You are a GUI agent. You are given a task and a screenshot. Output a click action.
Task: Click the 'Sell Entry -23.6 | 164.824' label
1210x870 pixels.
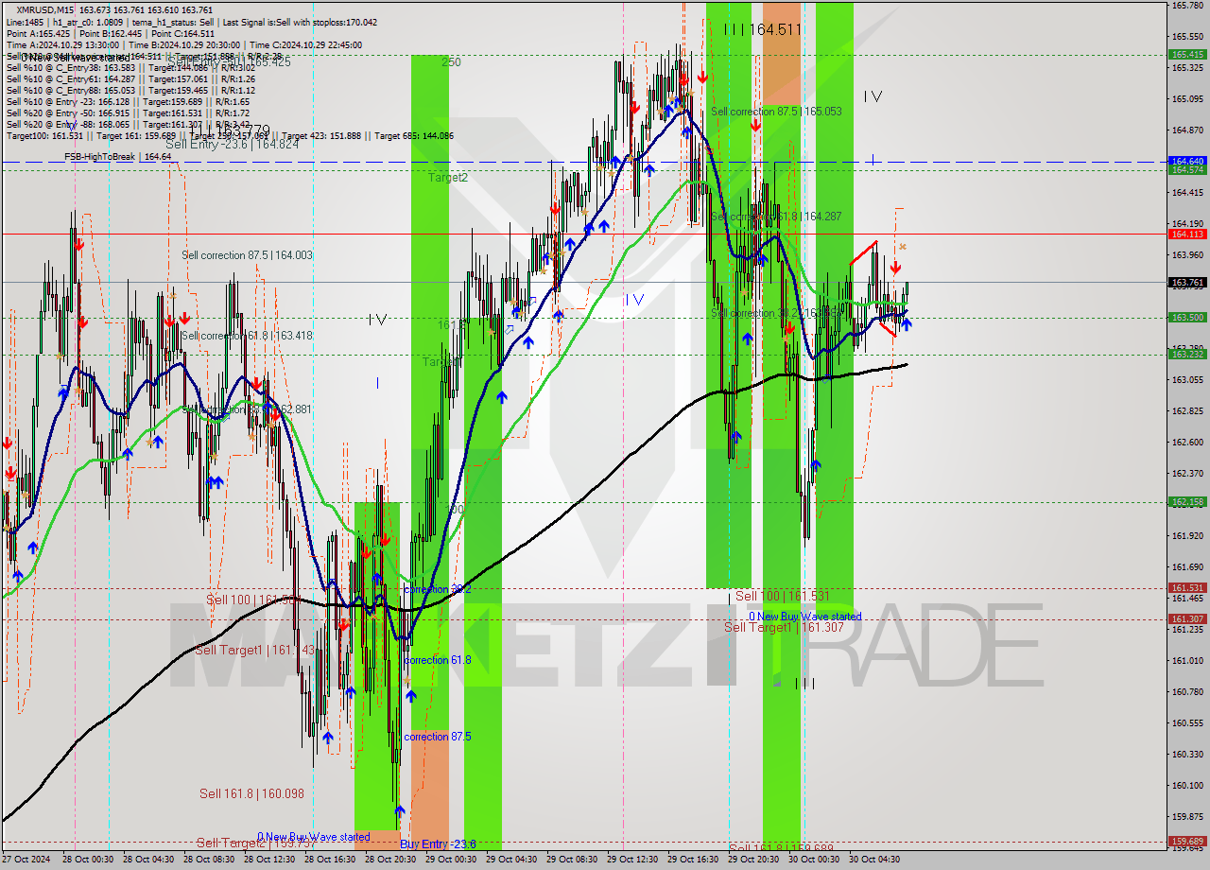click(x=232, y=144)
